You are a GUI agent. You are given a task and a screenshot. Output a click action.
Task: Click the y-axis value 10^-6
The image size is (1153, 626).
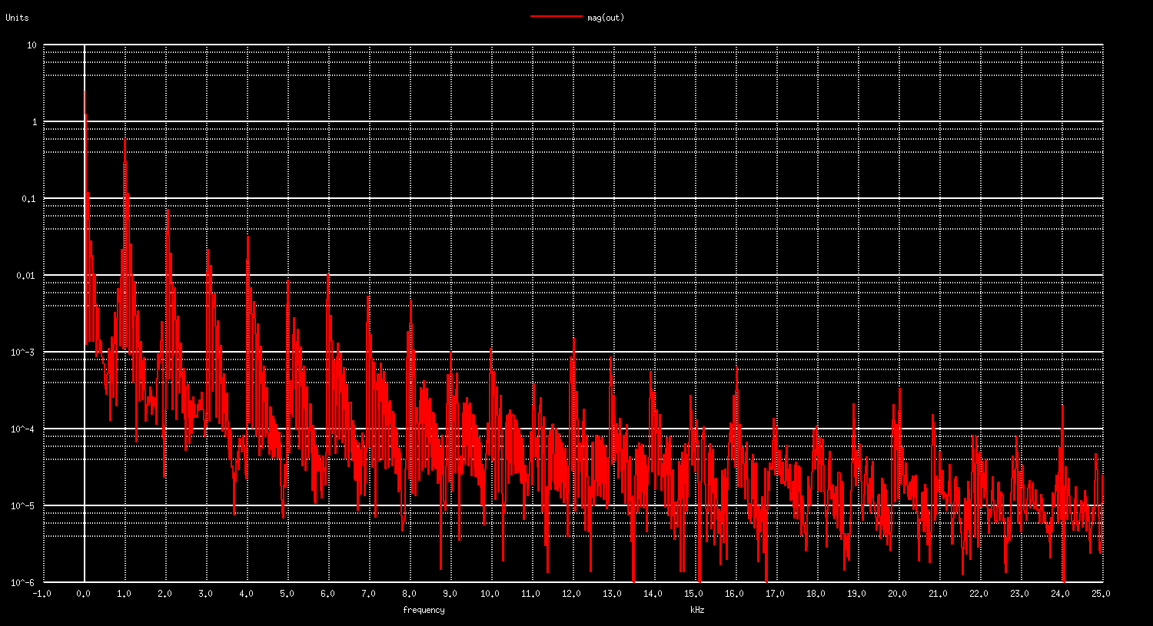(25, 582)
